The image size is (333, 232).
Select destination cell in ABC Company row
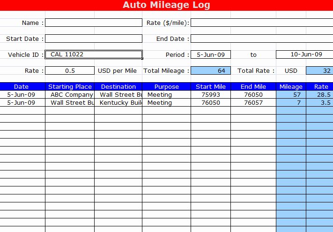click(118, 94)
